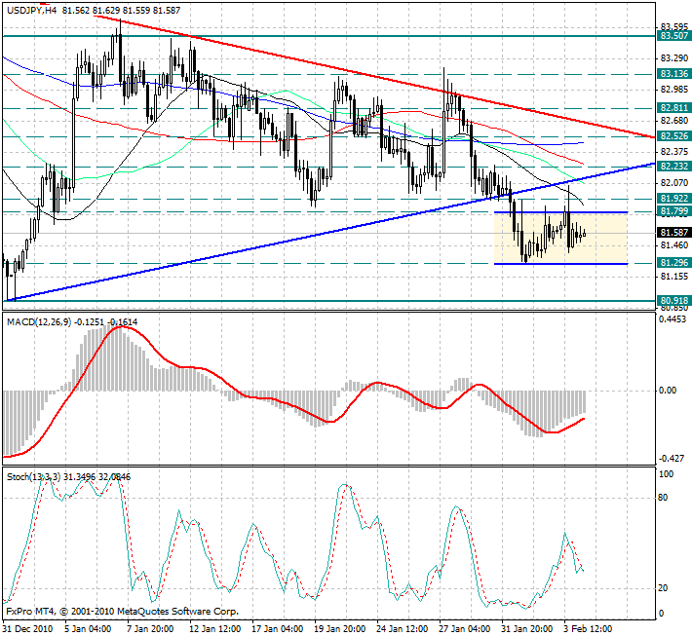Click the 31 Jan 20:00 time label
This screenshot has width=692, height=636.
tap(527, 628)
